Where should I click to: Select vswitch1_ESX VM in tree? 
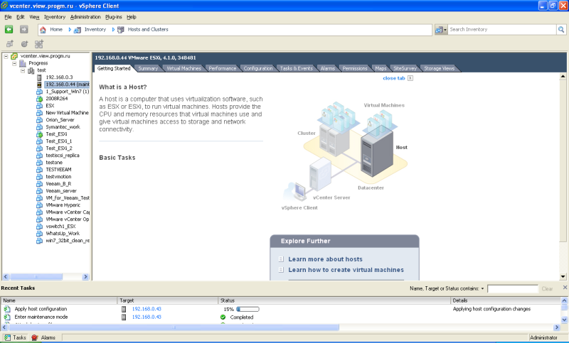(60, 227)
